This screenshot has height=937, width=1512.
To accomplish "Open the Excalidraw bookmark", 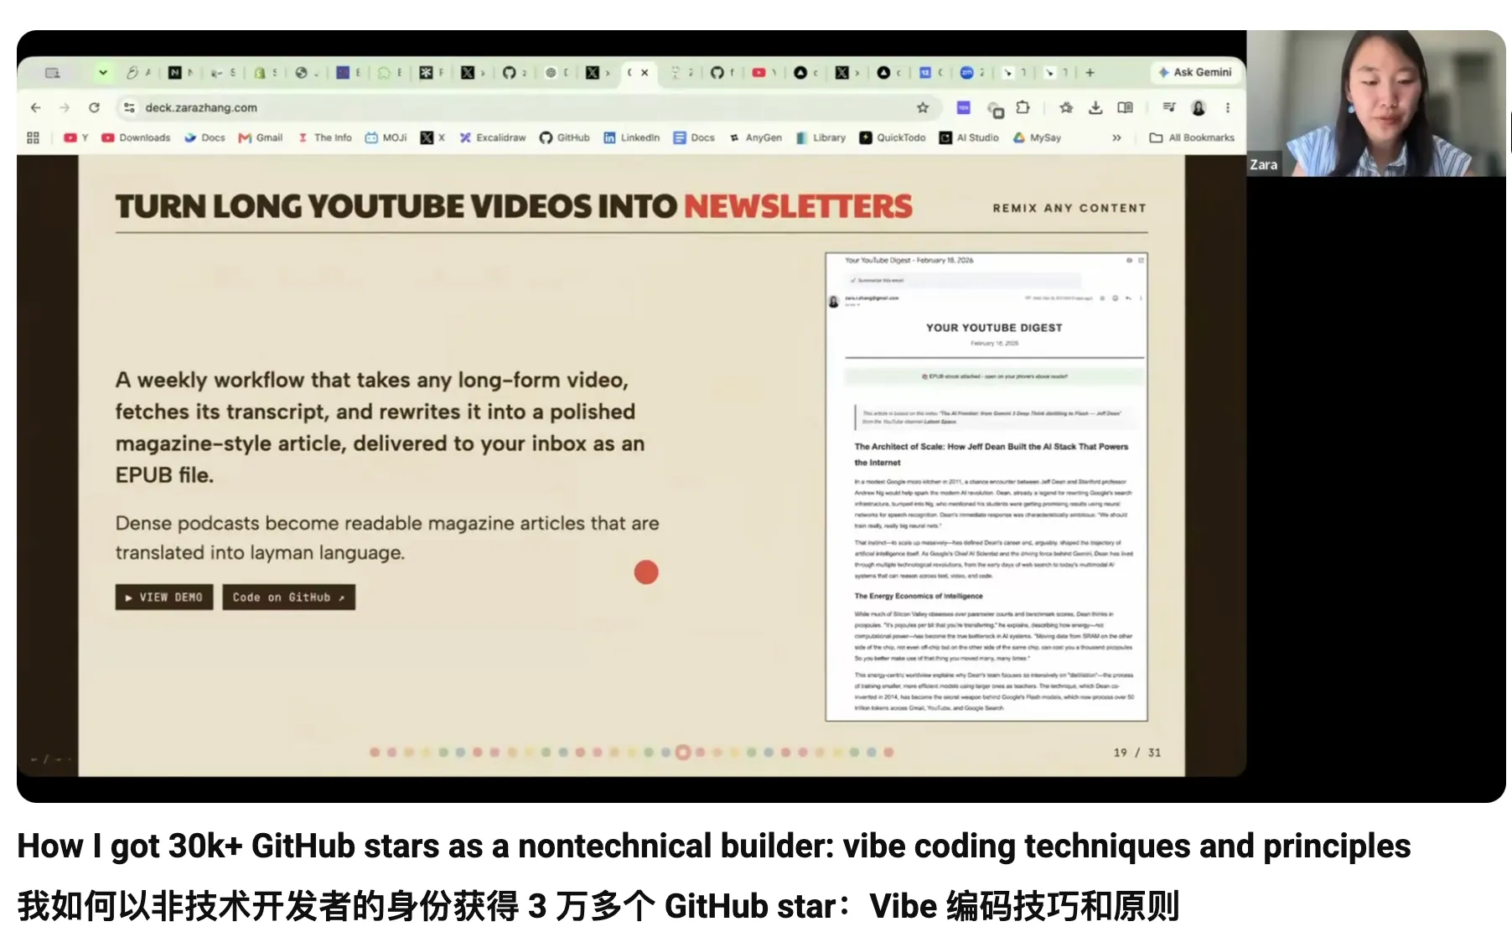I will 493,137.
